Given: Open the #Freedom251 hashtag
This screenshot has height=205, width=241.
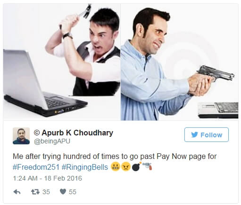Looking at the screenshot, I should click(36, 167).
